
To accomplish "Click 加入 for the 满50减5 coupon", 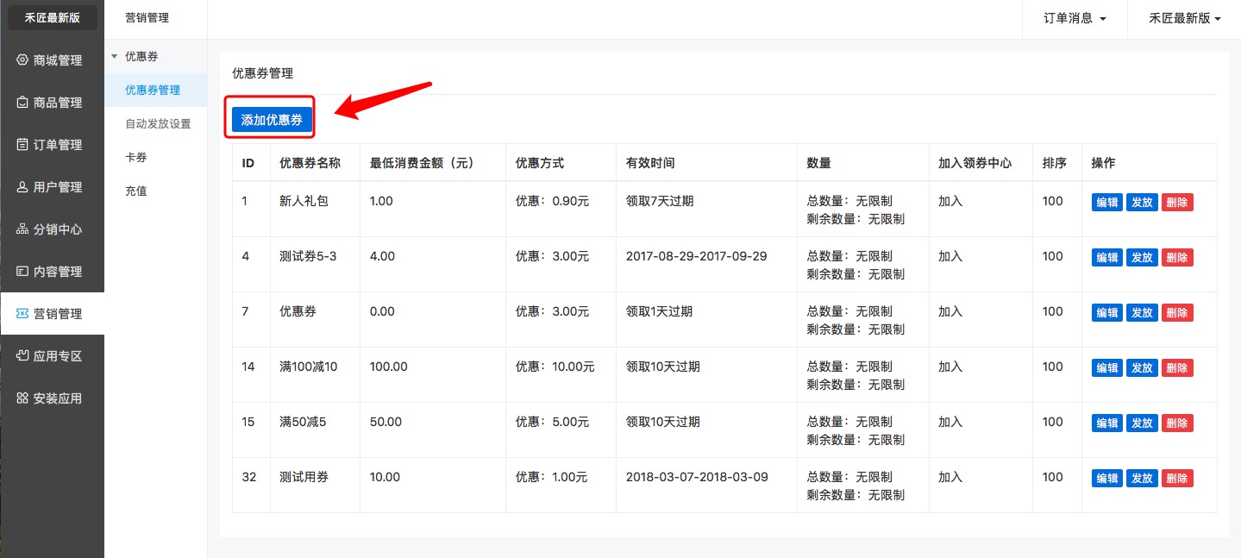I will [950, 422].
